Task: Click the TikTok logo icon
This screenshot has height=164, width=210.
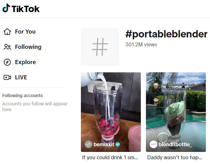Action: 6,8
